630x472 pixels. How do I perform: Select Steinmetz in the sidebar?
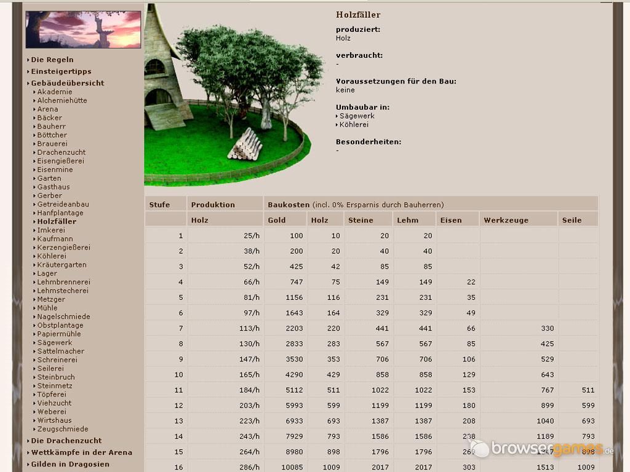[x=55, y=386]
